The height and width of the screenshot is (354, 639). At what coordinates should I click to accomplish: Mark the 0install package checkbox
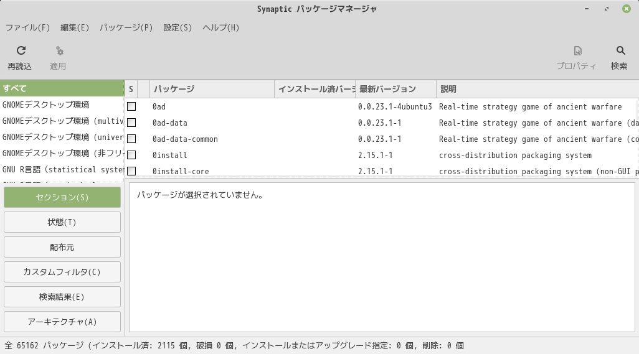tap(131, 155)
